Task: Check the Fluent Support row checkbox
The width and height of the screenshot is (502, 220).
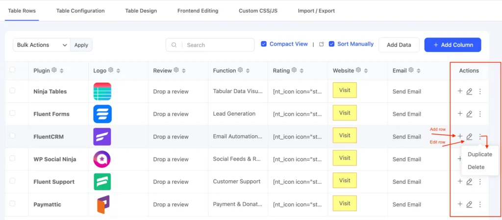Action: coord(12,181)
